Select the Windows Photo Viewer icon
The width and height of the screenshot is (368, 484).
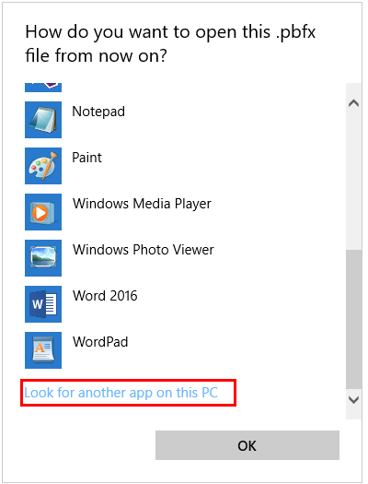point(43,258)
